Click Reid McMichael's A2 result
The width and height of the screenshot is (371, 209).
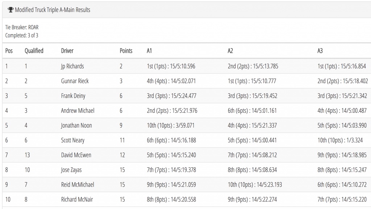(x=255, y=185)
